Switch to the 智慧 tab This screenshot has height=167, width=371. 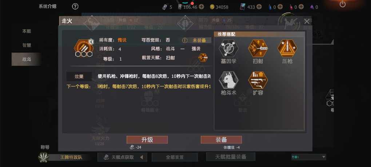pyautogui.click(x=27, y=45)
